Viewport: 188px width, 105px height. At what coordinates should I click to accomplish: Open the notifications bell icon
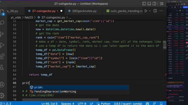161,104
